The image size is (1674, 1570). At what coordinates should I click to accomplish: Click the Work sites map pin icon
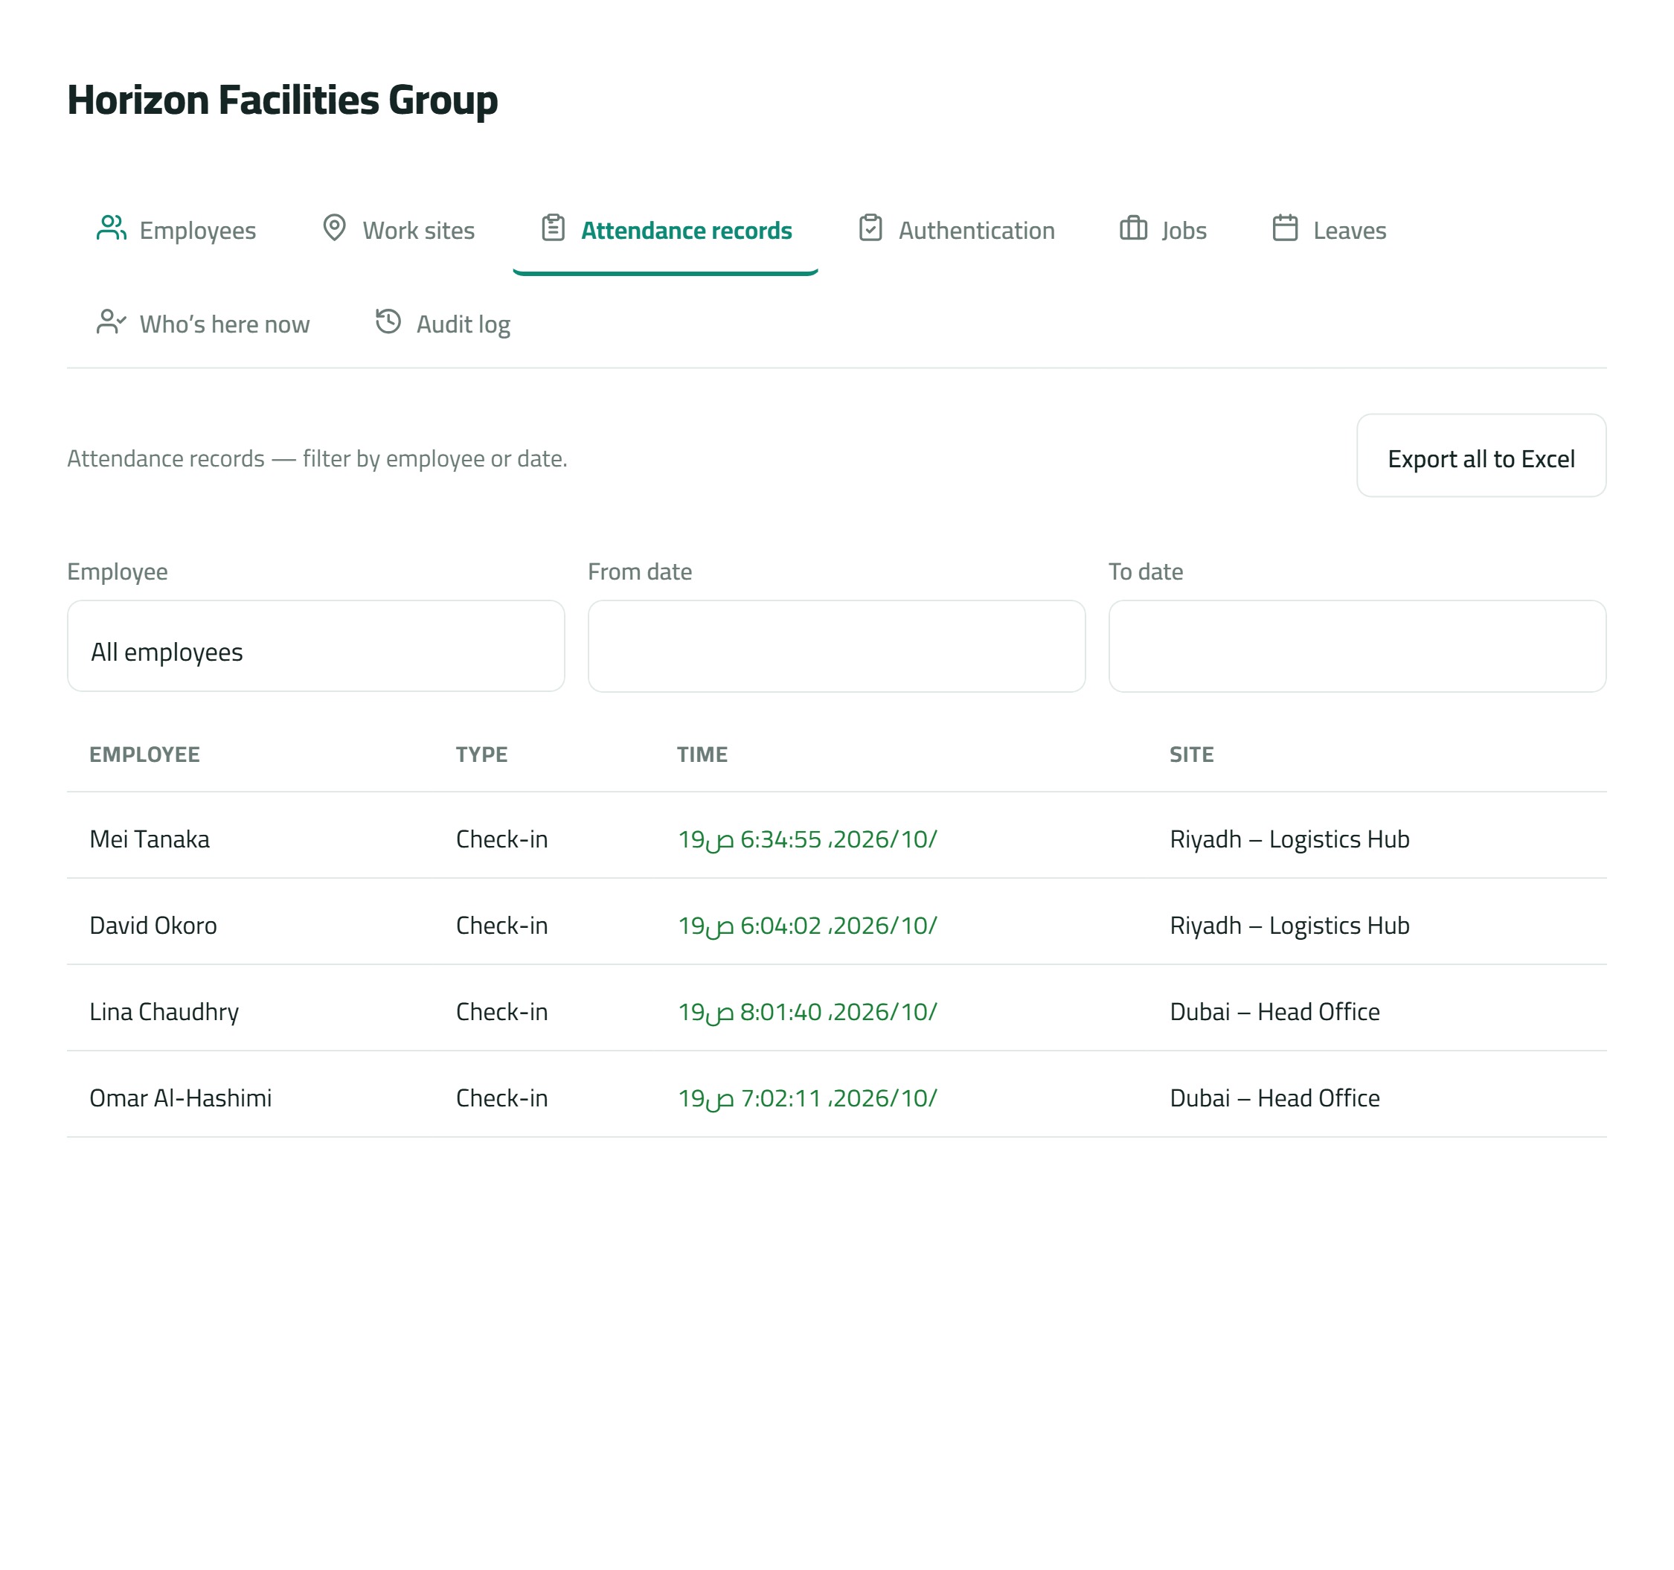334,228
